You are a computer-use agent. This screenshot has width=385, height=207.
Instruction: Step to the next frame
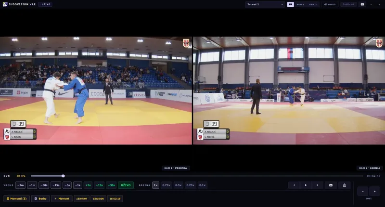pos(318,185)
